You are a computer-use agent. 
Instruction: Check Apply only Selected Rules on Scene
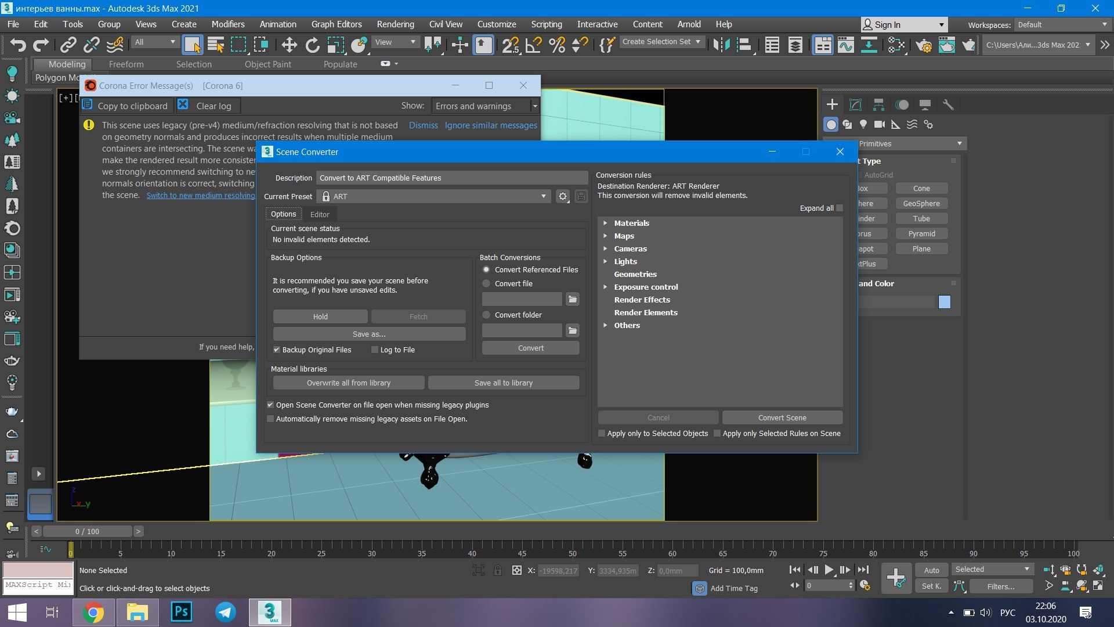pos(717,433)
